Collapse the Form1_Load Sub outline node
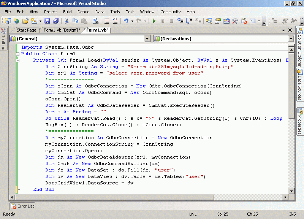The height and width of the screenshot is (219, 304). (17, 60)
